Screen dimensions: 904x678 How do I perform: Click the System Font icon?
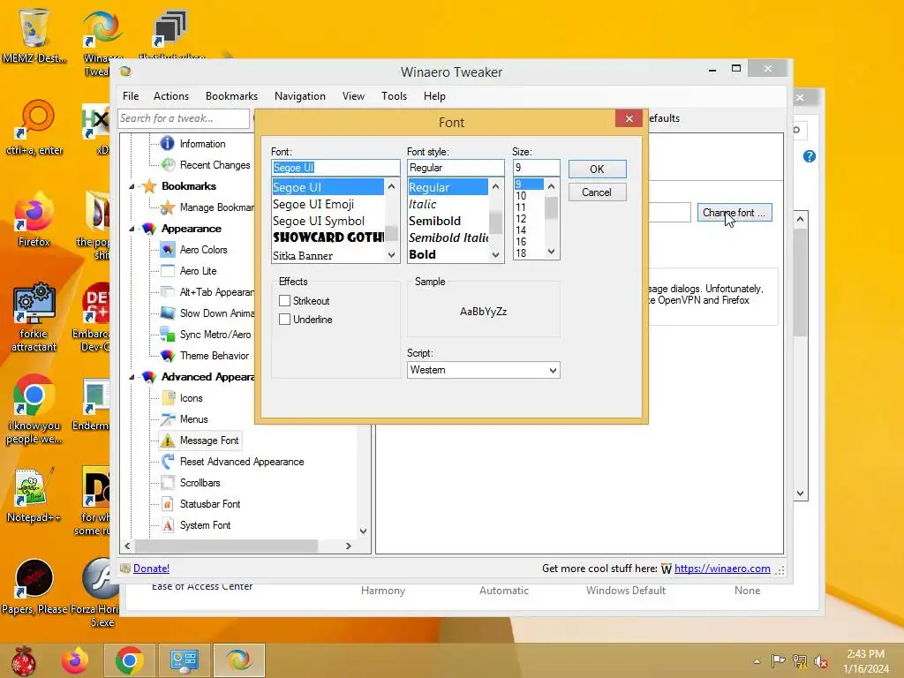tap(168, 525)
